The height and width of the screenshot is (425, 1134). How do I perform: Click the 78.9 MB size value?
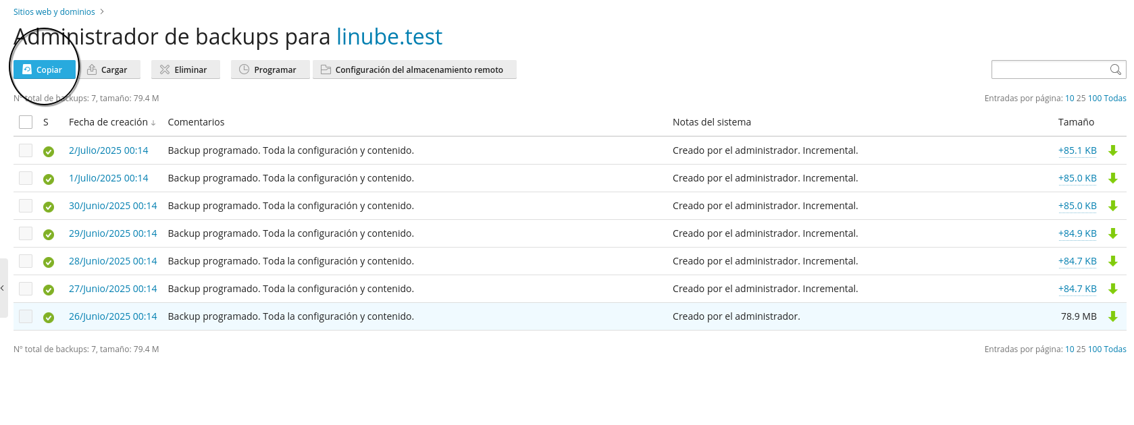(x=1079, y=316)
